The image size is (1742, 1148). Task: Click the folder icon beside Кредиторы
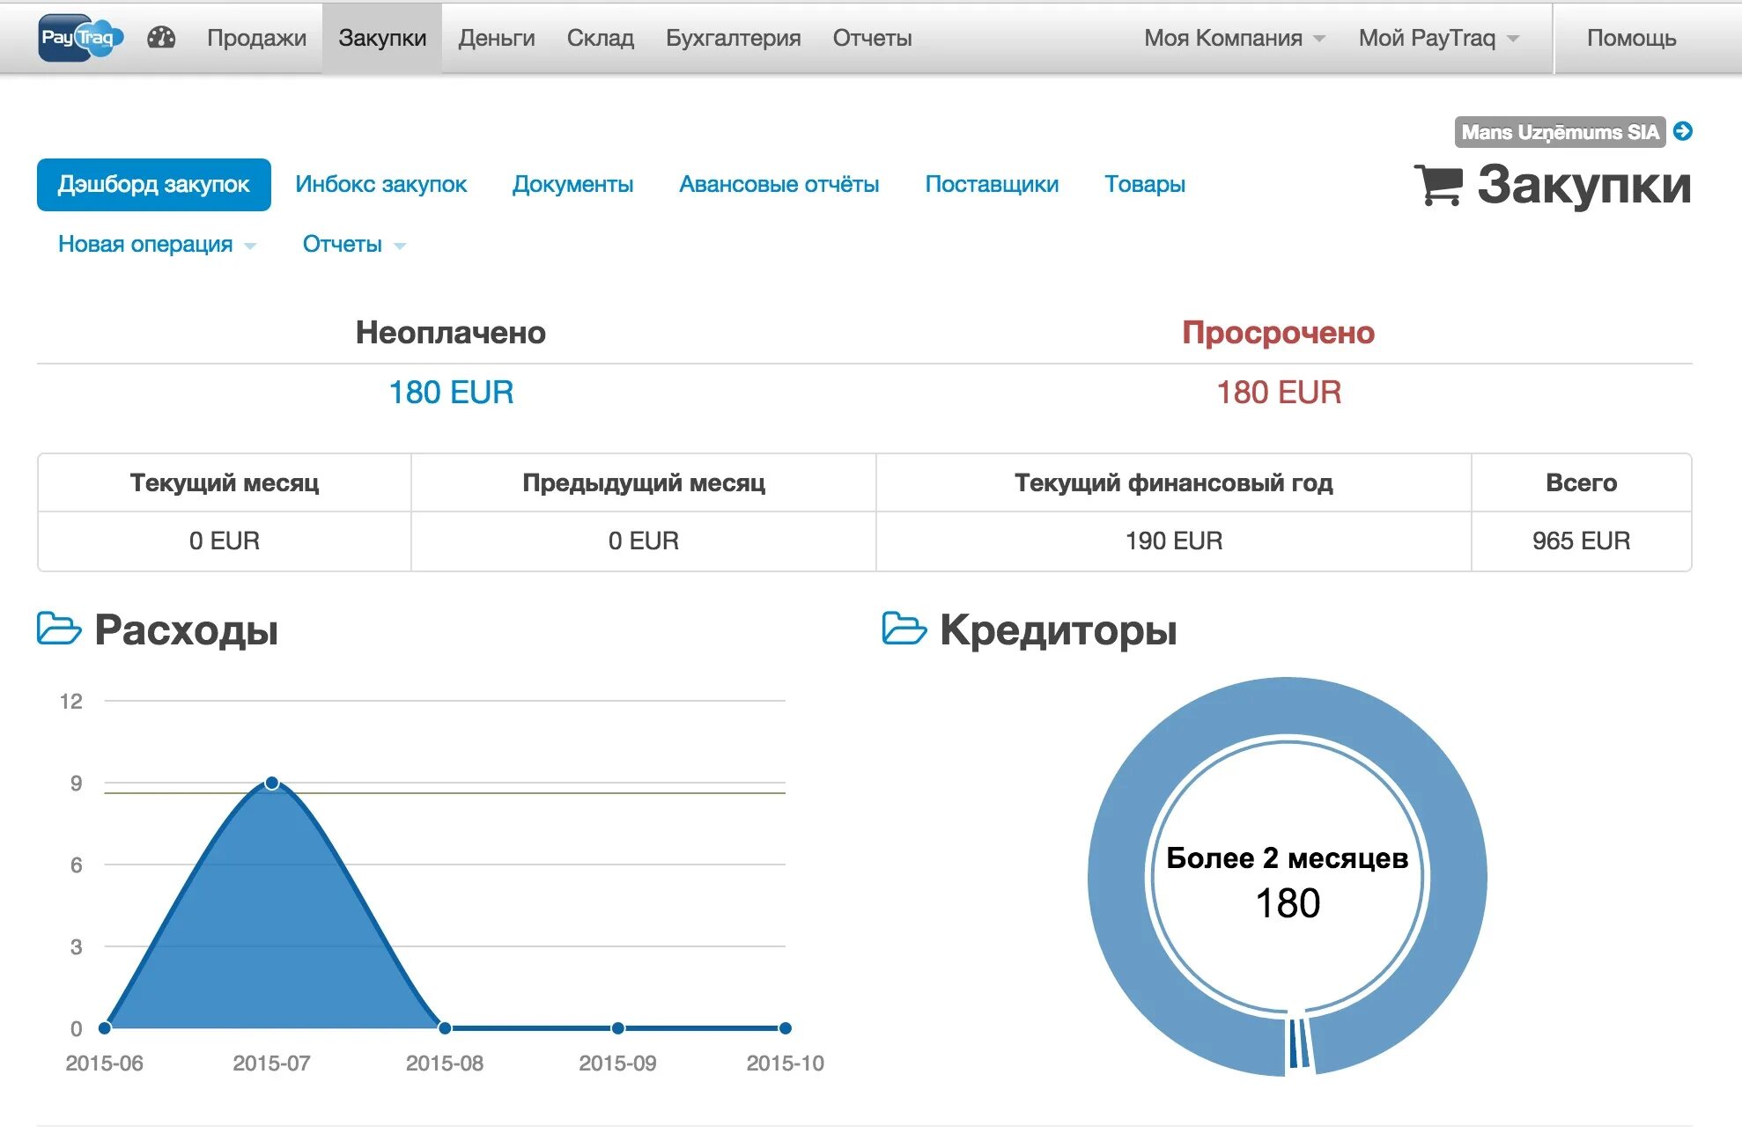[904, 629]
